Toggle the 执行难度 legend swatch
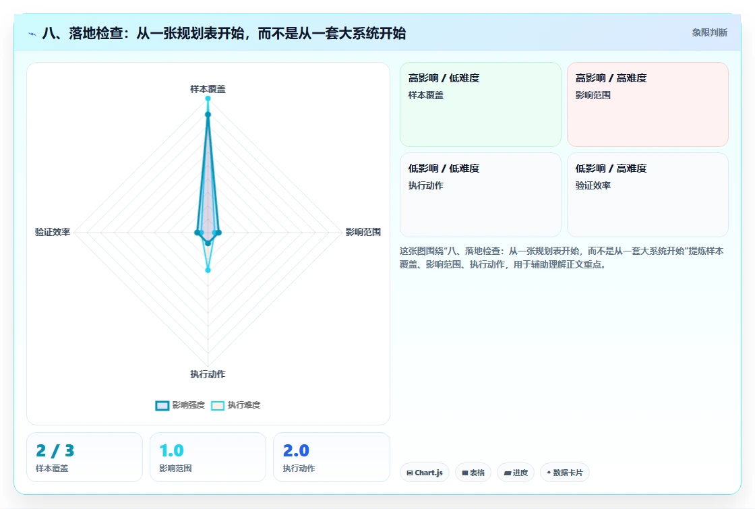This screenshot has width=755, height=509. tap(218, 405)
